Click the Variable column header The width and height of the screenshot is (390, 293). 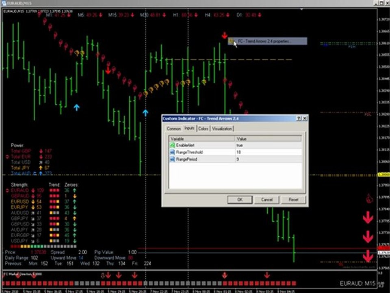(x=202, y=138)
